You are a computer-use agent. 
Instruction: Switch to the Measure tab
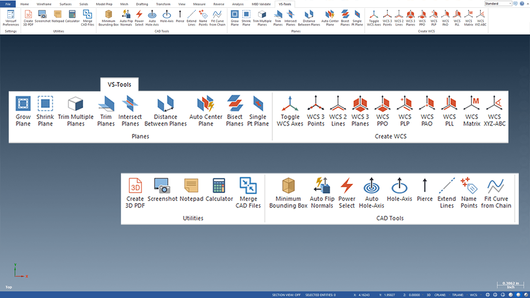[199, 4]
